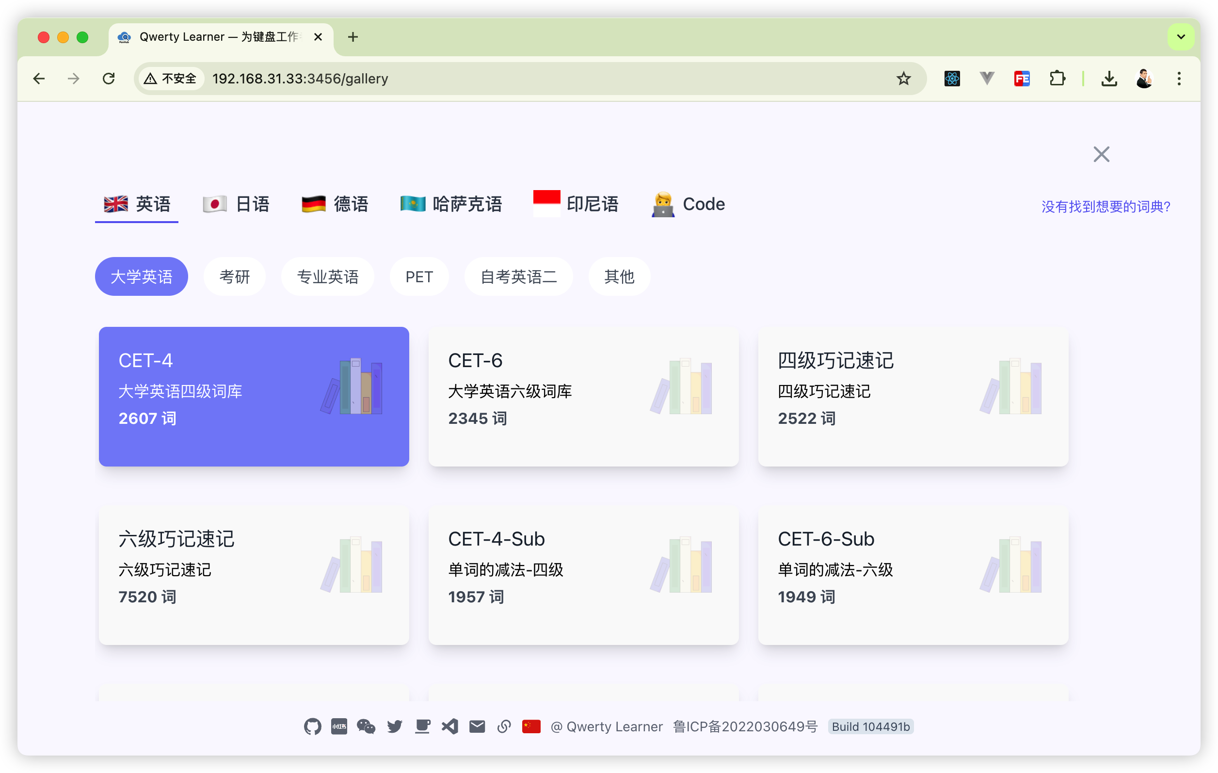The image size is (1218, 773).
Task: Expand the Chrome tab search chevron
Action: point(1181,37)
